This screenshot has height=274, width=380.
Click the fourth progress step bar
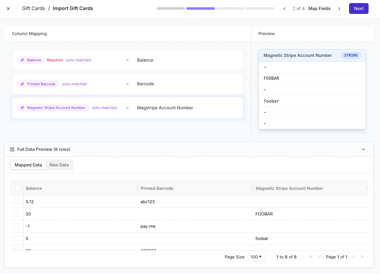pyautogui.click(x=260, y=9)
